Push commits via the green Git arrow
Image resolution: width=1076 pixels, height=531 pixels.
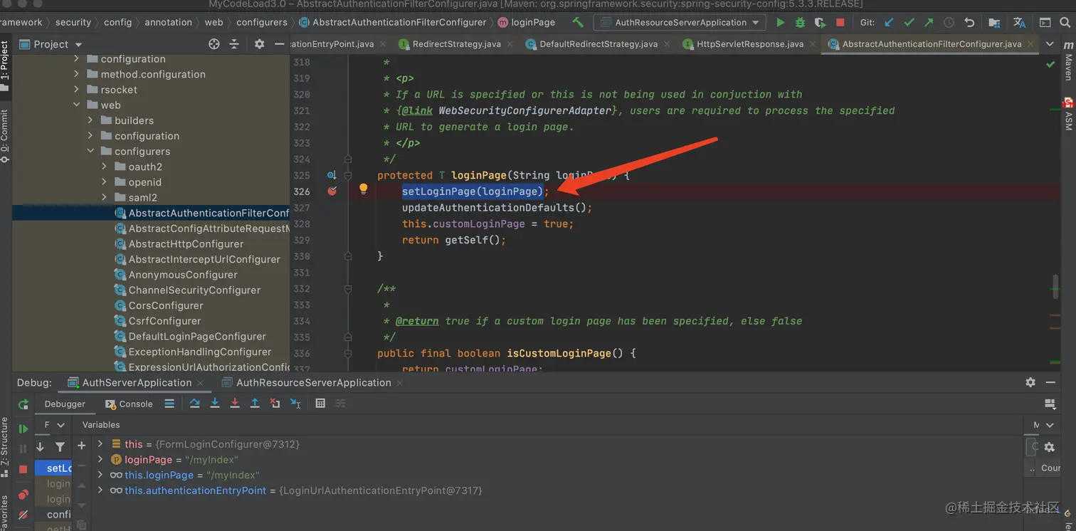[929, 22]
